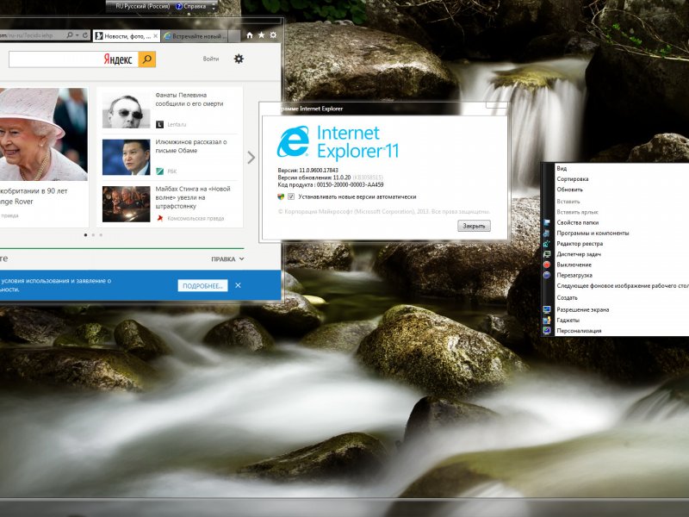The width and height of the screenshot is (689, 517).
Task: Open the Сортировка submenu
Action: click(x=622, y=179)
